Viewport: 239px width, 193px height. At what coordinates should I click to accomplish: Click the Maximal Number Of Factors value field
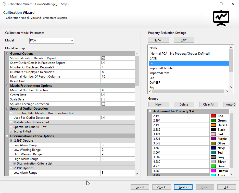click(x=117, y=90)
